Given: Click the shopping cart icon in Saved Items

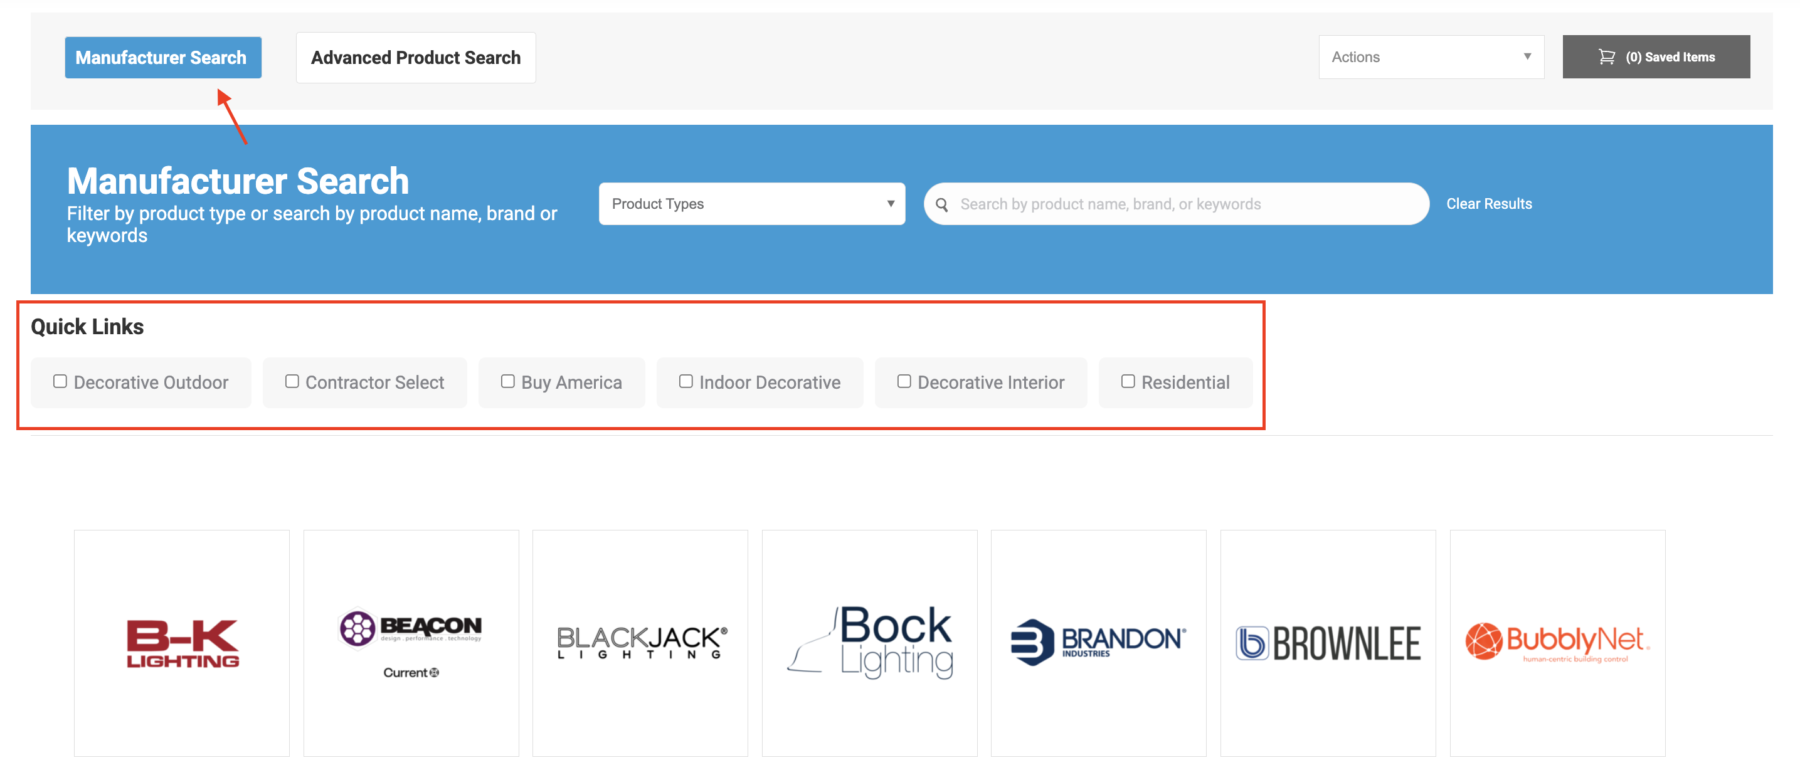Looking at the screenshot, I should tap(1606, 57).
